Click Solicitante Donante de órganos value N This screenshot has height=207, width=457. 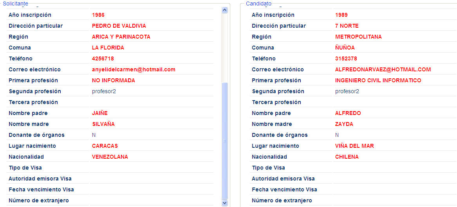pyautogui.click(x=94, y=135)
